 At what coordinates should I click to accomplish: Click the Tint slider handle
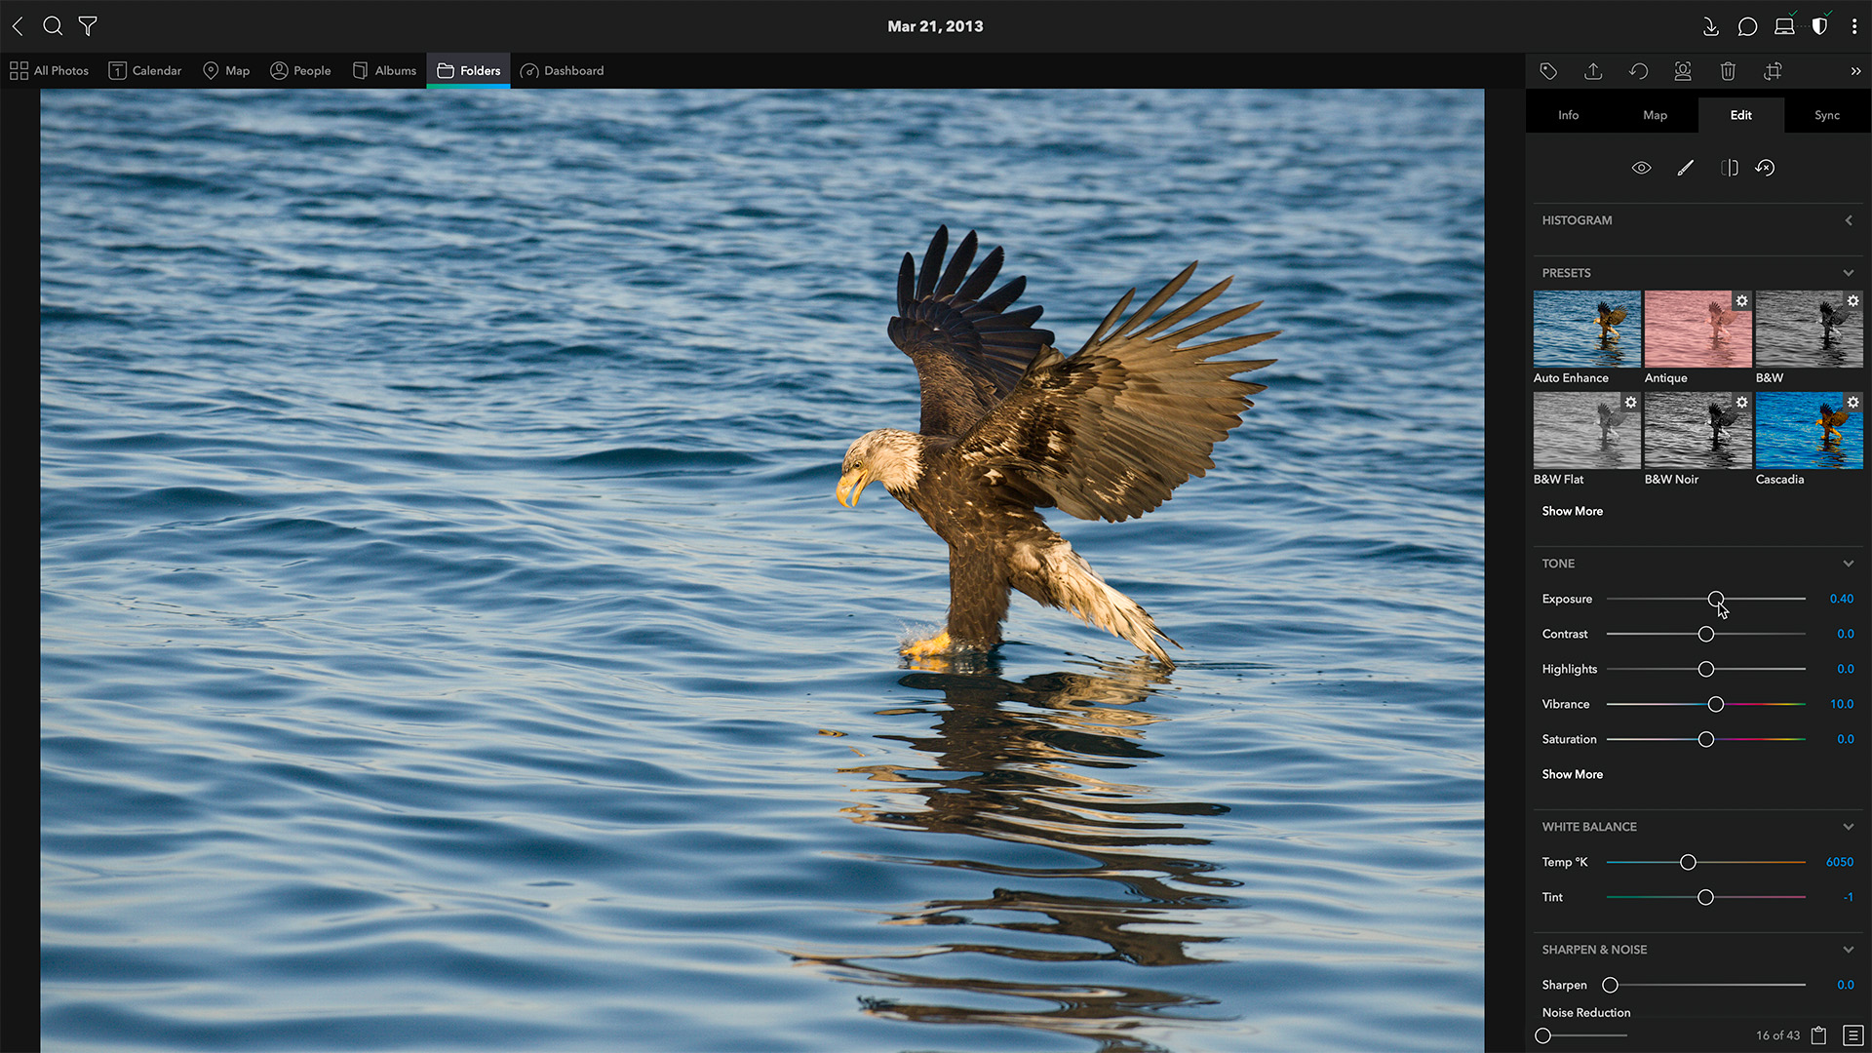click(x=1705, y=897)
